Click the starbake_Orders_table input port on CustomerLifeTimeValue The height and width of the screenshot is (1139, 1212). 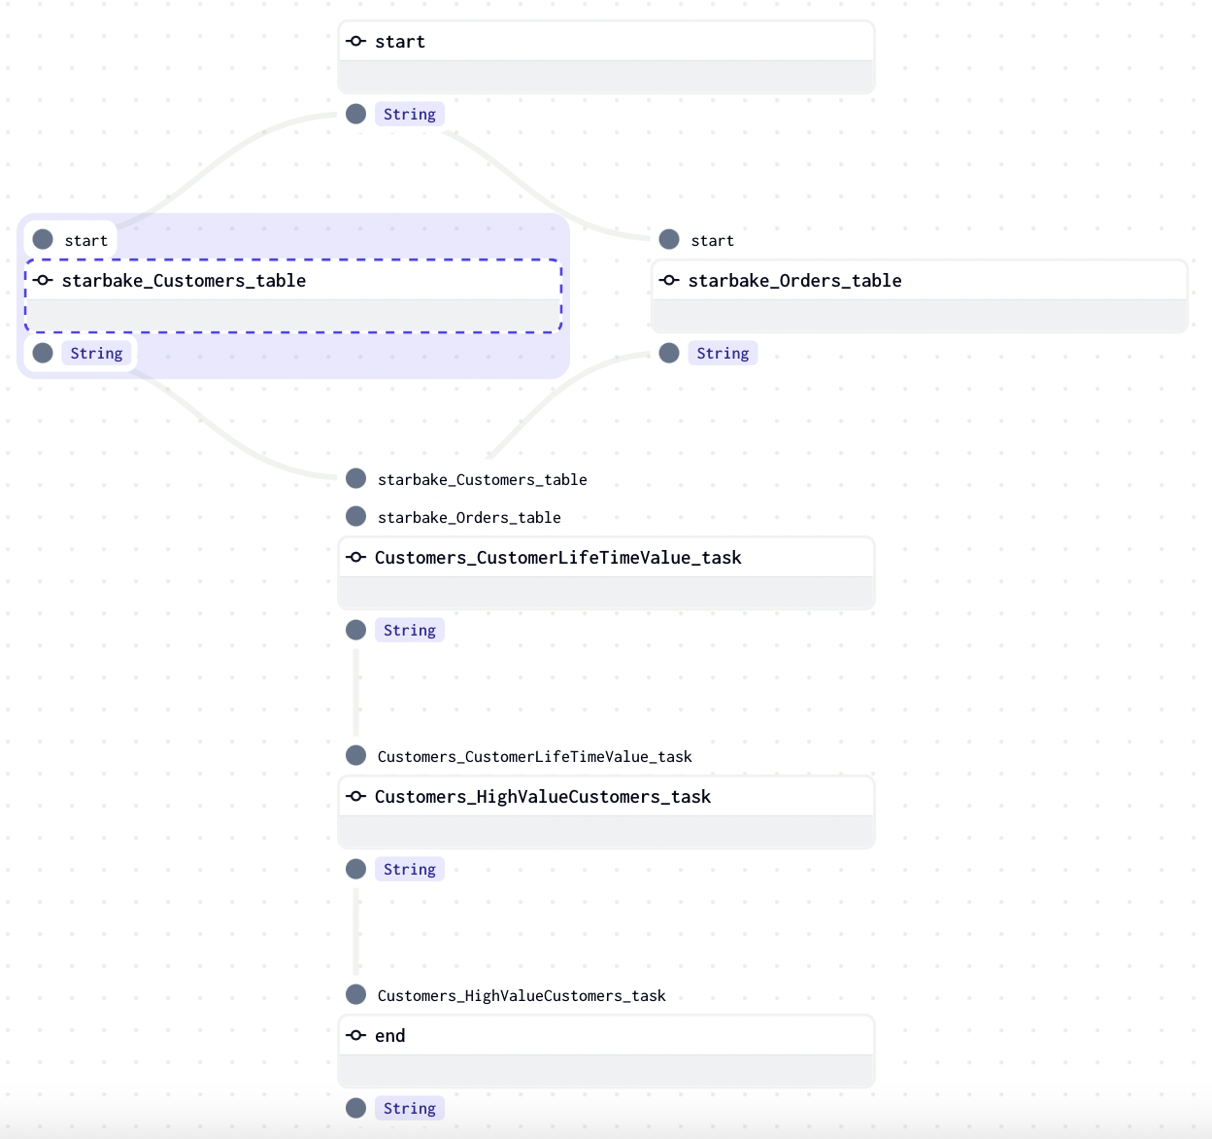click(356, 517)
